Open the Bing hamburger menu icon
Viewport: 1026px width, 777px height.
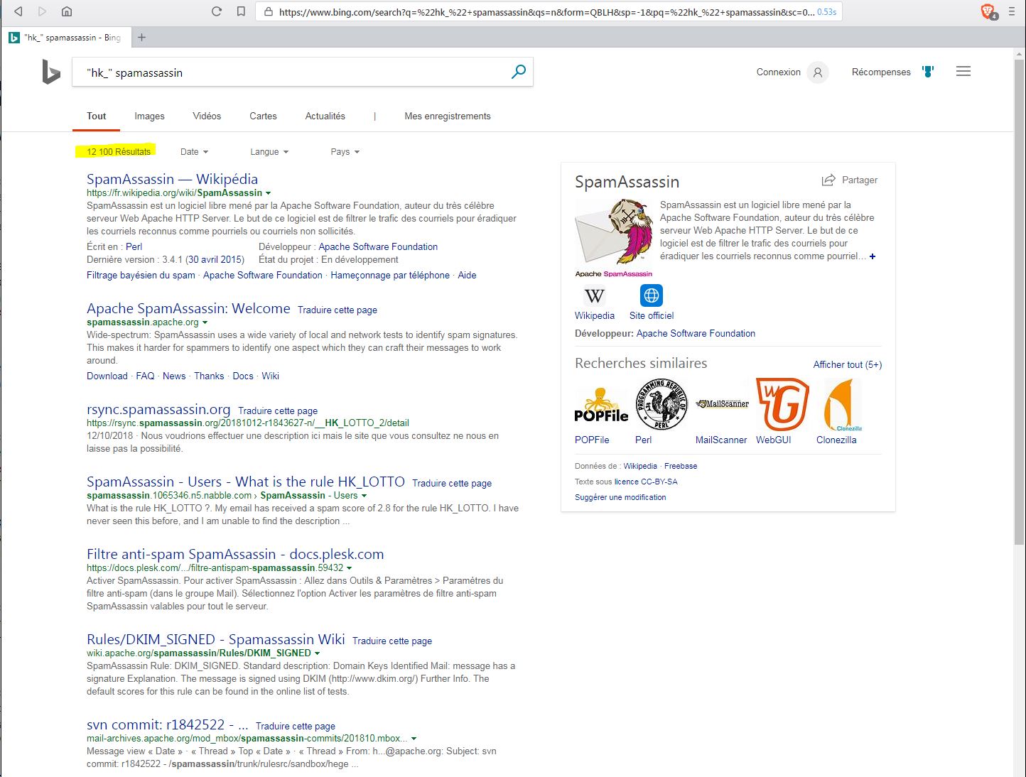coord(963,72)
